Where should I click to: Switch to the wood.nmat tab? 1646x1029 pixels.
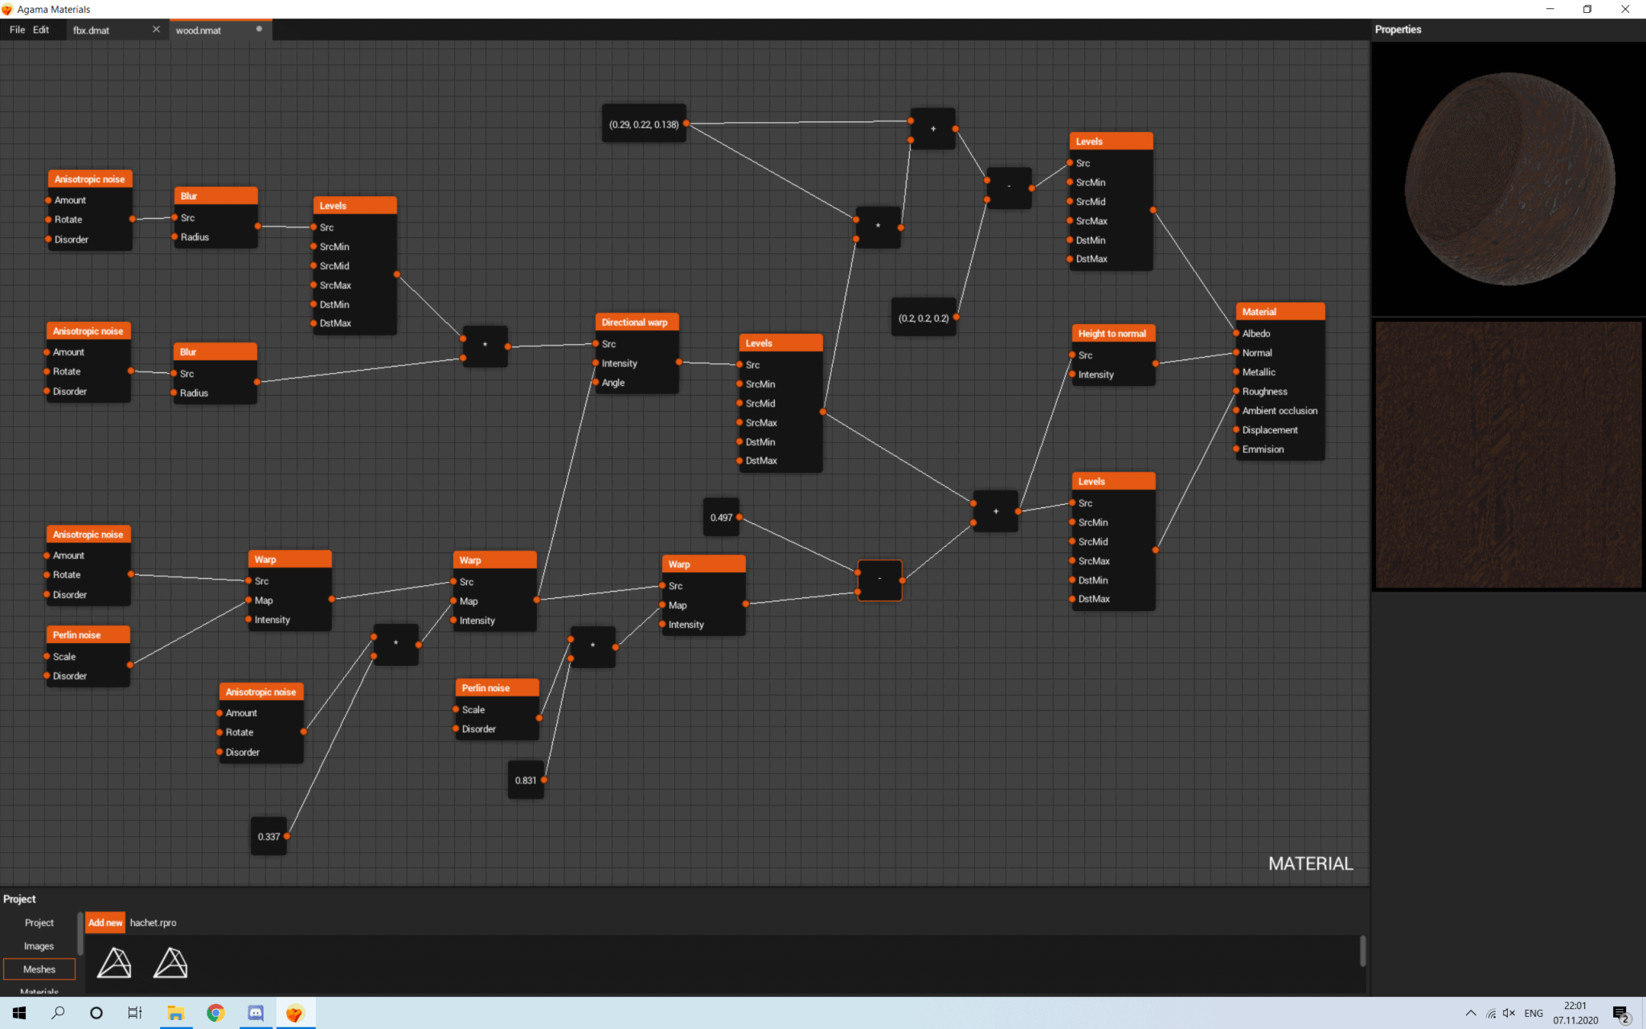tap(199, 31)
